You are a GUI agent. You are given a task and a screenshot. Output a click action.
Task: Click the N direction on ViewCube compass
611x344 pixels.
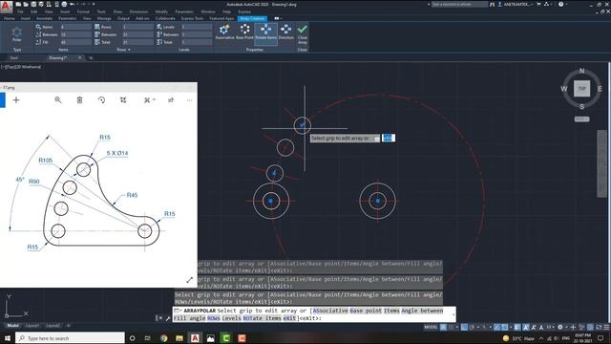point(581,71)
